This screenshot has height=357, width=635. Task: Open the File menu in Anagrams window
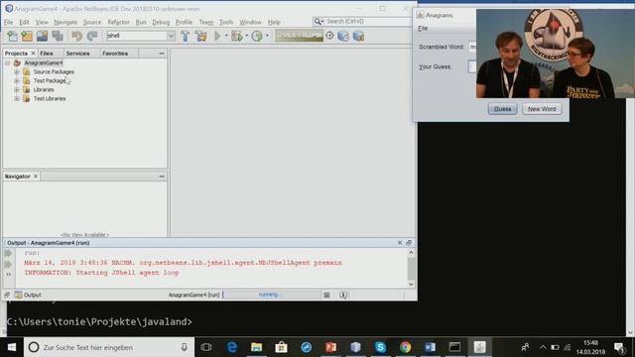coord(423,29)
